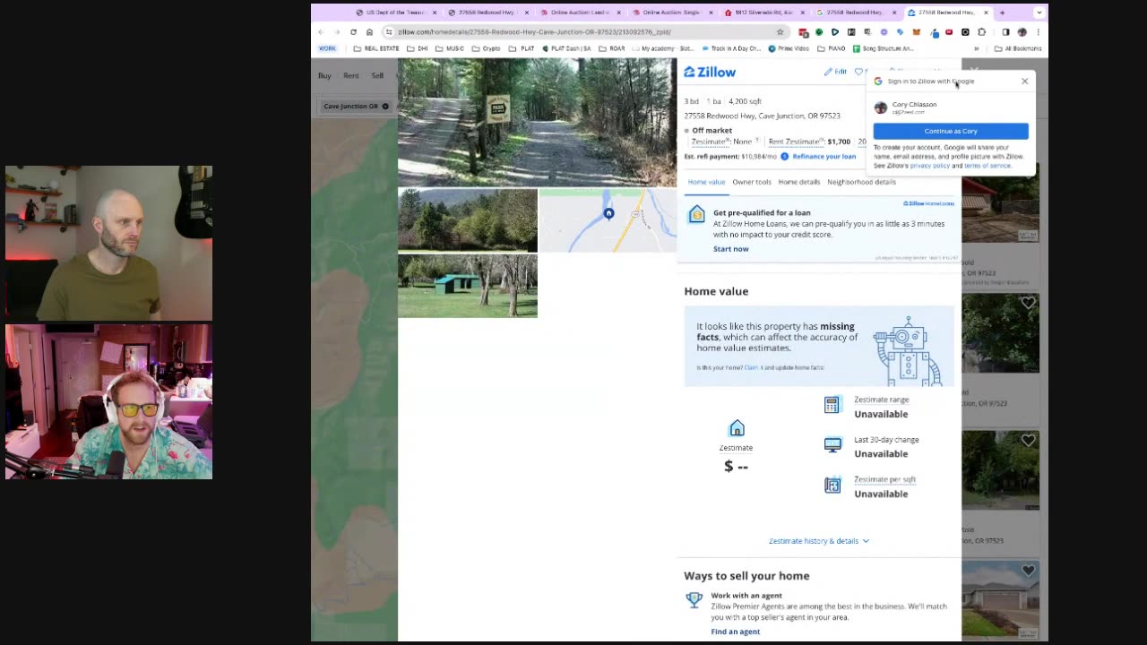Open the Chrome extensions puzzle icon
This screenshot has height=645, width=1147.
(981, 32)
